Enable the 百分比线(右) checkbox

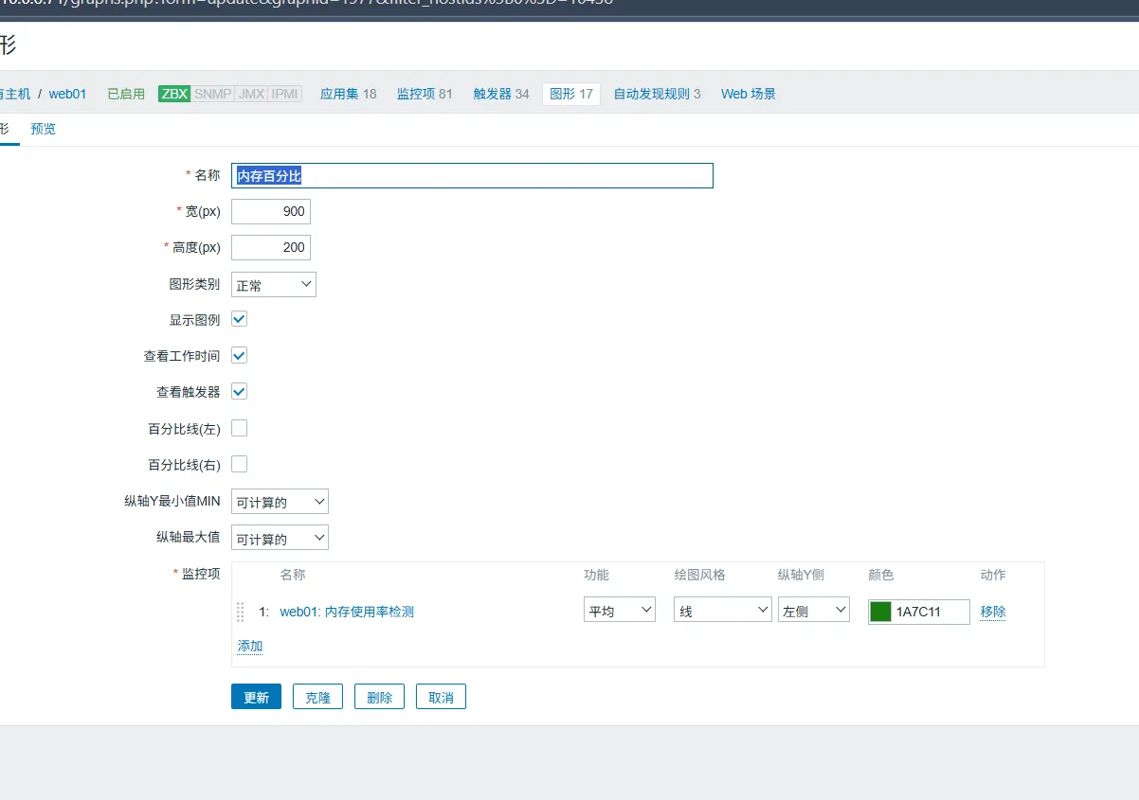(240, 464)
